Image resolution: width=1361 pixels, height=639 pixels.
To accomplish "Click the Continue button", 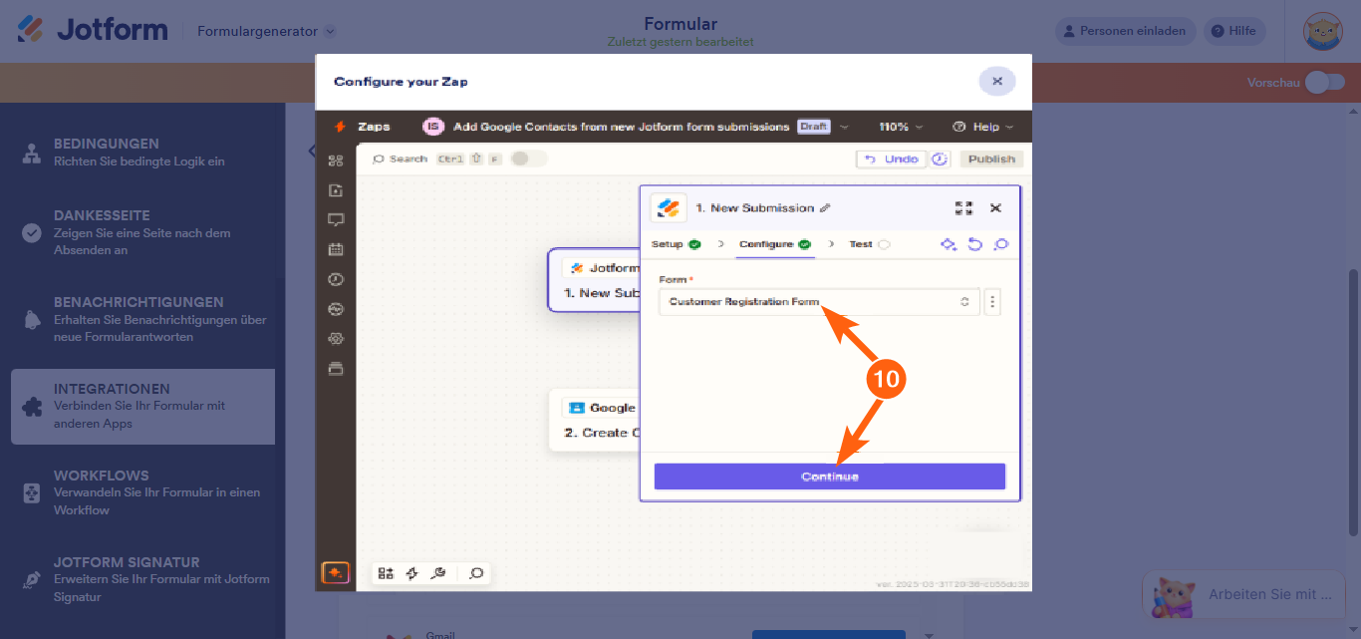I will point(828,476).
